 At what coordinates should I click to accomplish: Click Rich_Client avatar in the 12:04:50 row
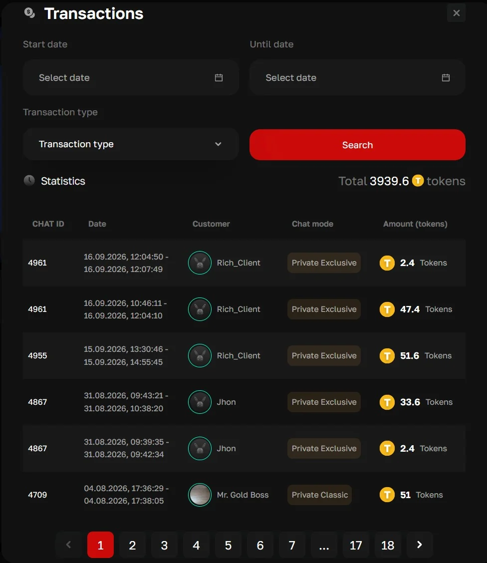[200, 263]
